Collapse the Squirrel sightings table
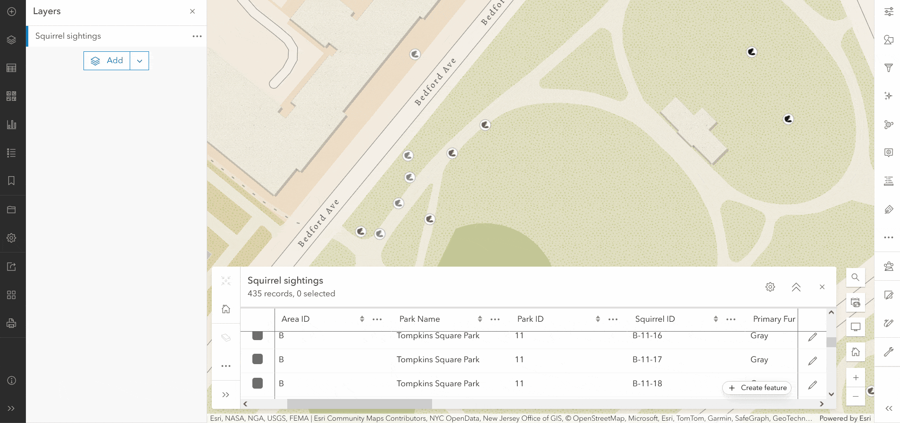The width and height of the screenshot is (900, 423). (x=796, y=287)
